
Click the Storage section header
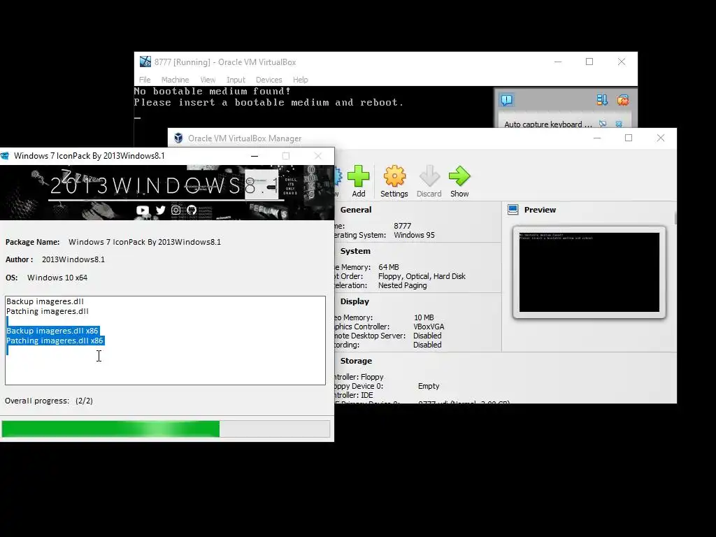pos(356,361)
